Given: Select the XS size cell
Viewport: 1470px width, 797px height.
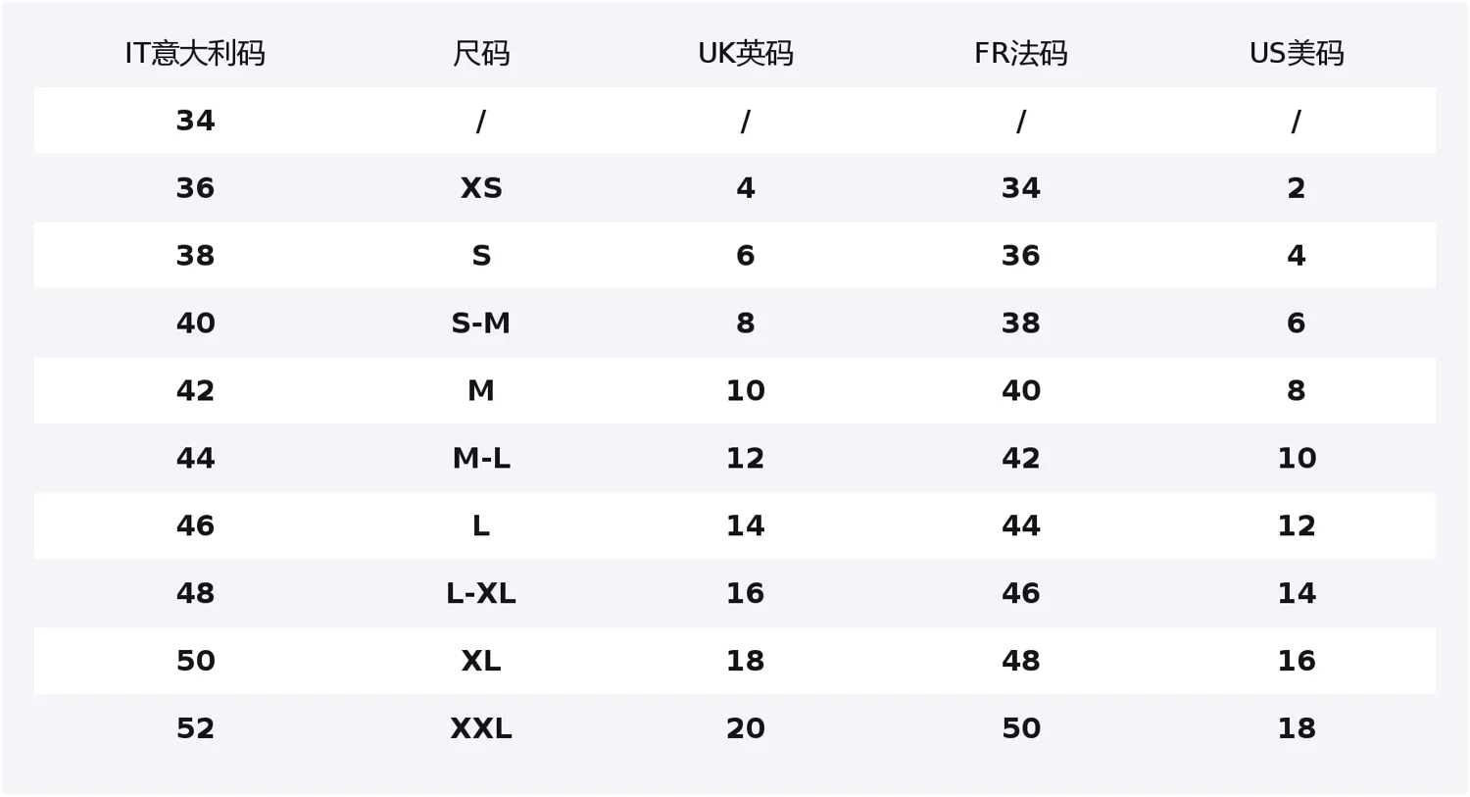Looking at the screenshot, I should point(481,188).
